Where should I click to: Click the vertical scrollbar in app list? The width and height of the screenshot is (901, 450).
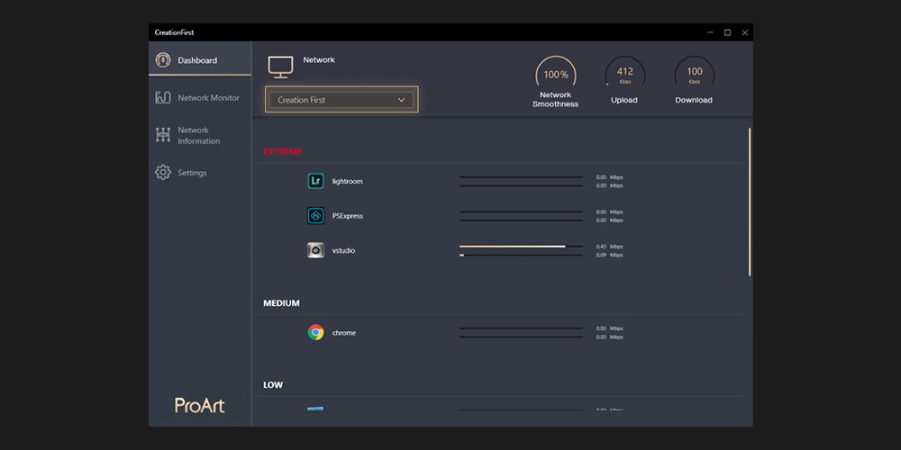750,202
